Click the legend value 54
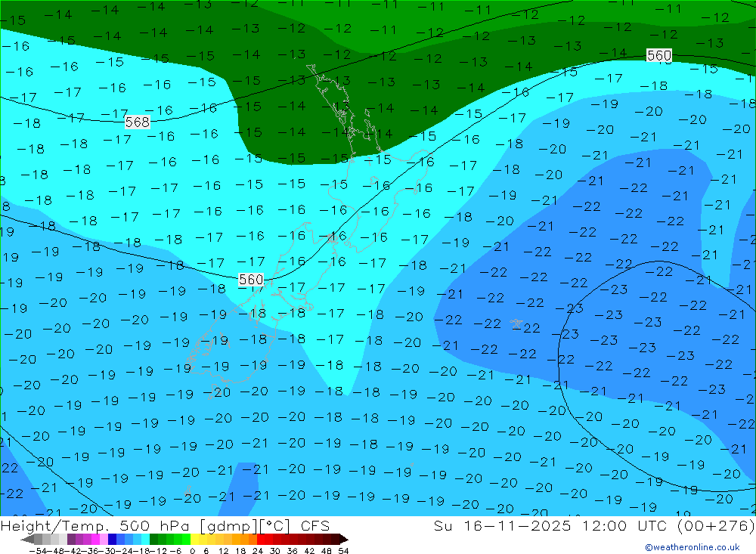Image resolution: width=756 pixels, height=554 pixels. coord(343,551)
